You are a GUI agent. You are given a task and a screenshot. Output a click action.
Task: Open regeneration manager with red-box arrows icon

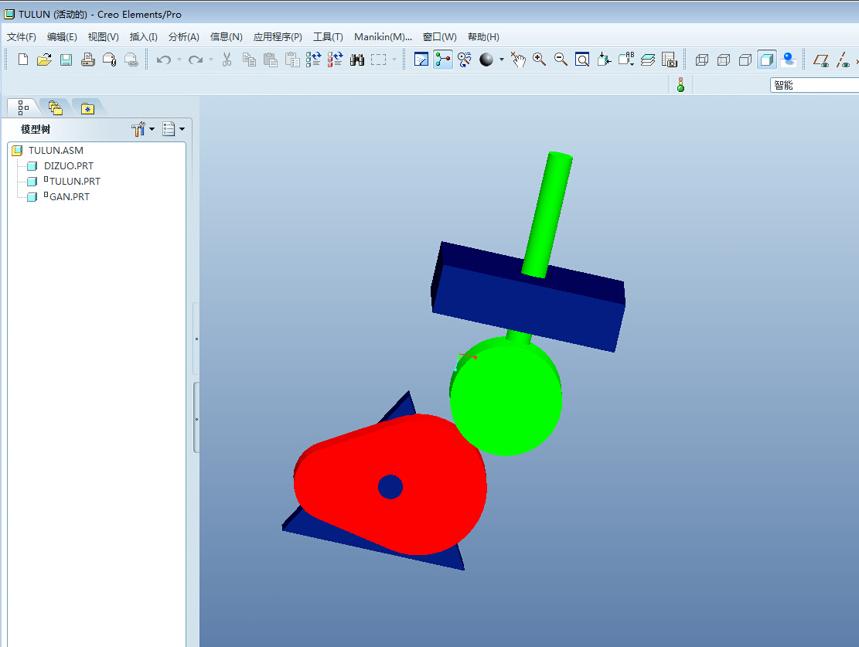pyautogui.click(x=335, y=60)
